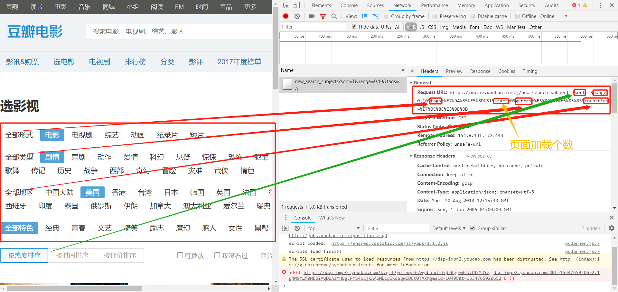
Task: Toggle the device toolbar icon
Action: click(296, 5)
